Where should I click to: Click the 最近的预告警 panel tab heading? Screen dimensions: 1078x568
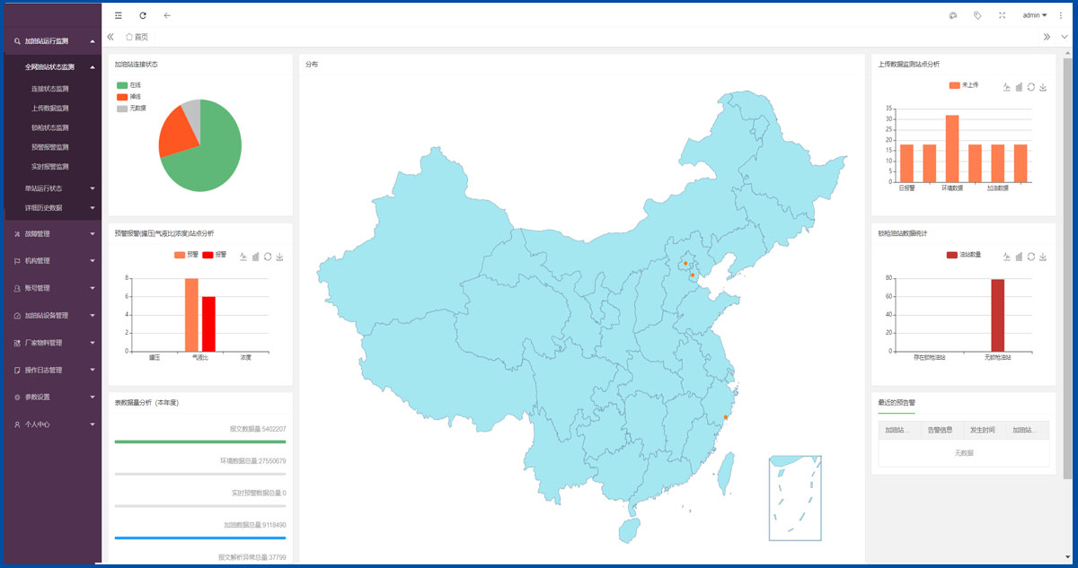click(897, 403)
